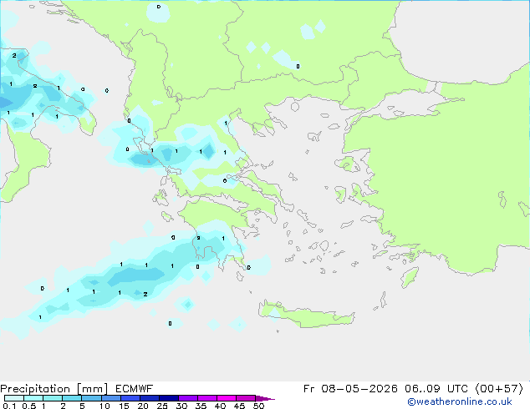Click the 30–35 mm violet legend swatch
Viewport: 530px width, 409px height.
[x=188, y=398]
